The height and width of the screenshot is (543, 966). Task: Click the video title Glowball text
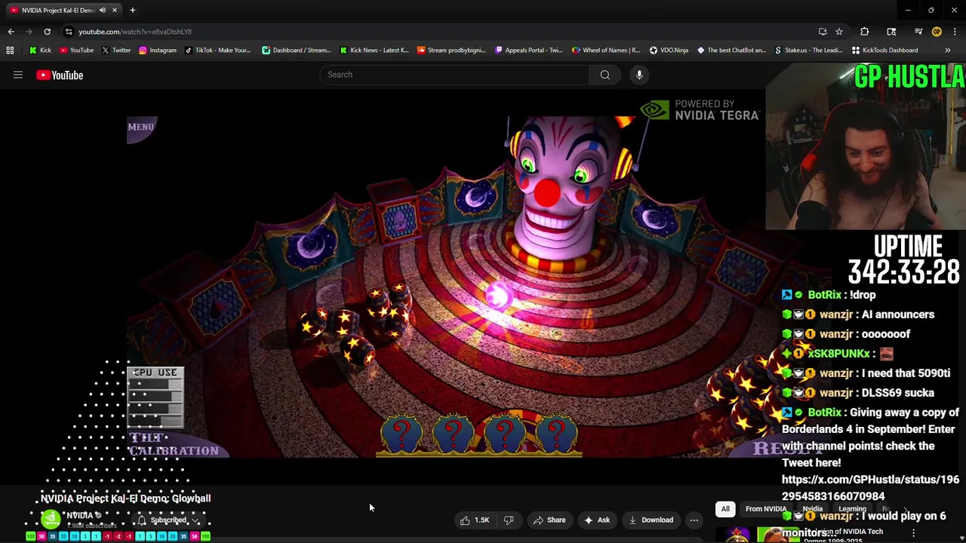click(125, 499)
